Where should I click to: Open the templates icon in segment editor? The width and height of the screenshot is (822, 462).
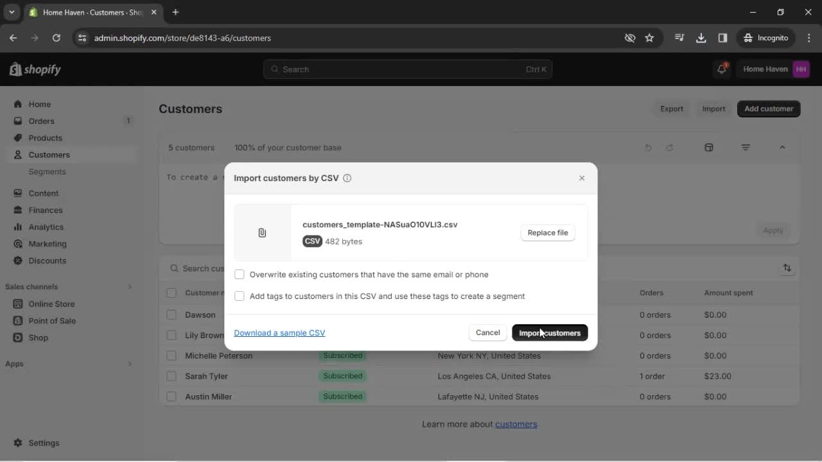(709, 148)
